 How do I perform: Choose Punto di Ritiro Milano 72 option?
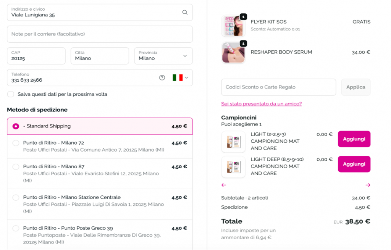click(16, 143)
